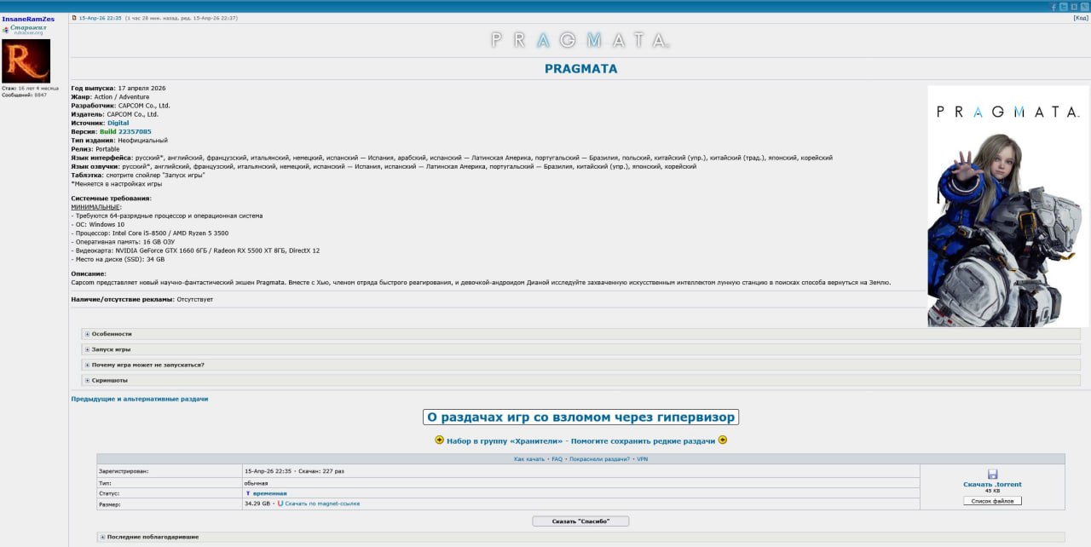1091x547 pixels.
Task: Click the Facebook share icon
Action: [1053, 6]
